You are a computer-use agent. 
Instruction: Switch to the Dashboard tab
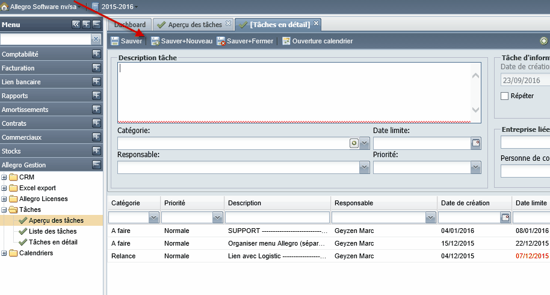coord(130,25)
